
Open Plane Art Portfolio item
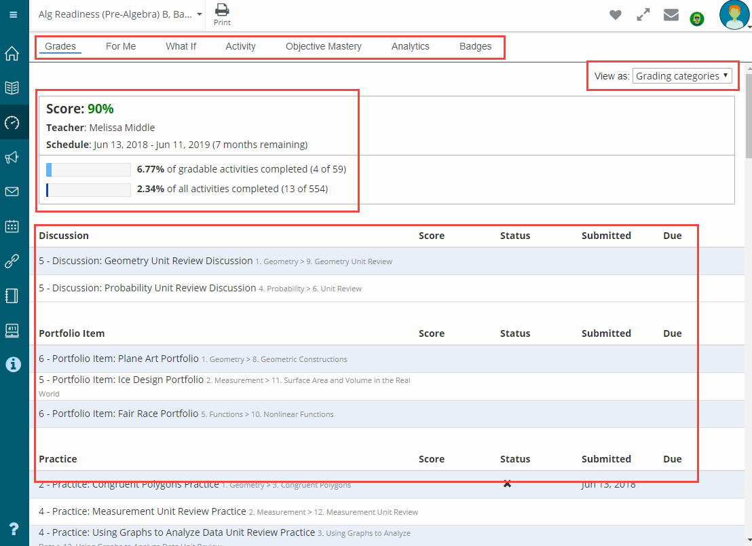point(126,359)
